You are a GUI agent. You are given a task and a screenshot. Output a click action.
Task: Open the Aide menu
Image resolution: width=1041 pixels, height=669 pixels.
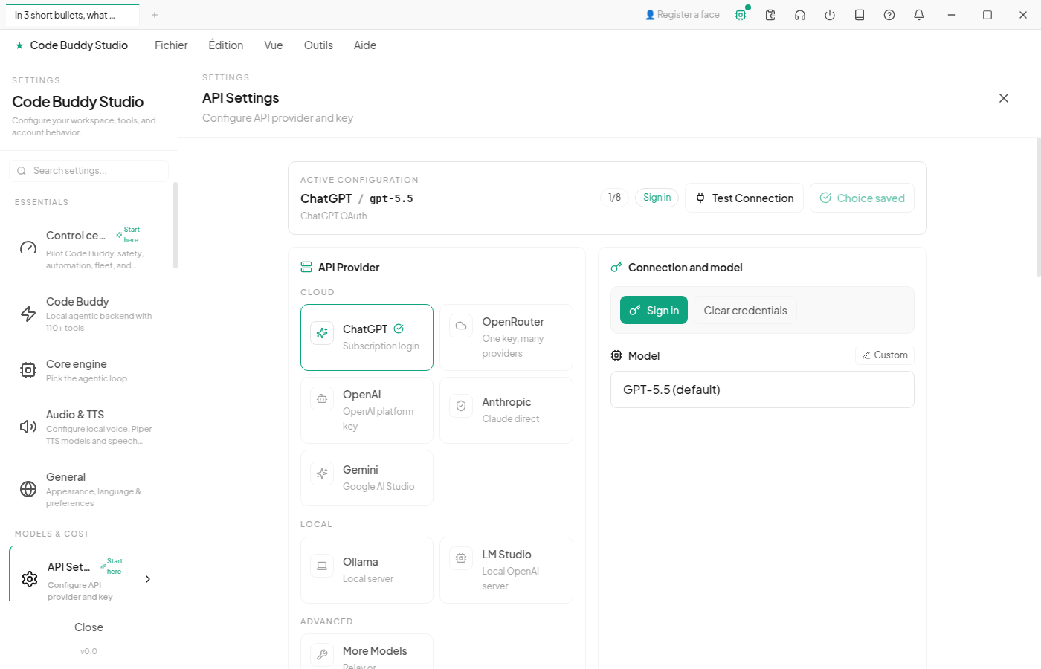click(365, 45)
